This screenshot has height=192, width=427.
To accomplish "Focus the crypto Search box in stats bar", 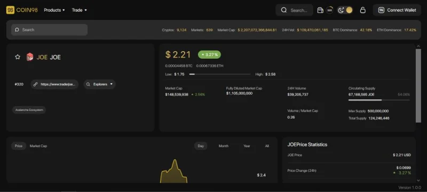I will pyautogui.click(x=49, y=30).
